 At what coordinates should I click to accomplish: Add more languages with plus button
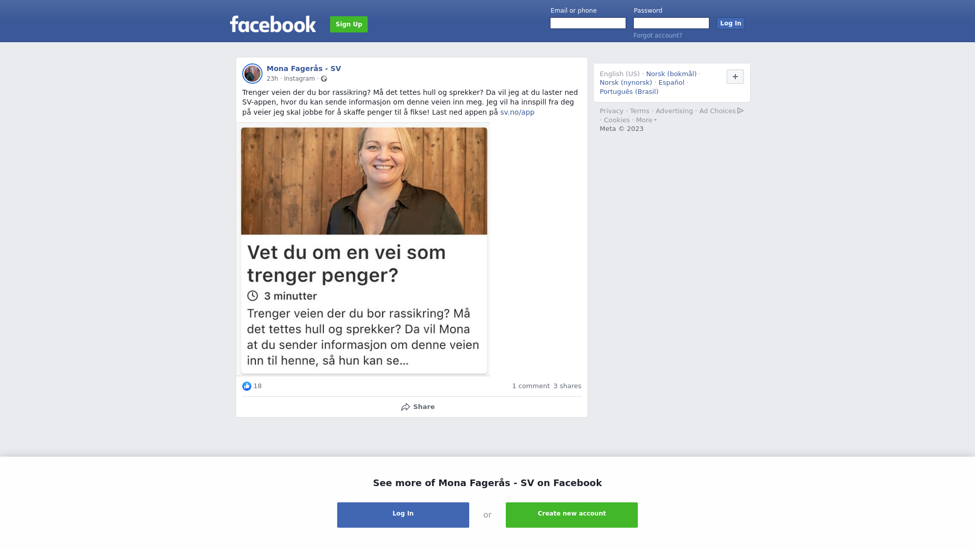pyautogui.click(x=735, y=77)
